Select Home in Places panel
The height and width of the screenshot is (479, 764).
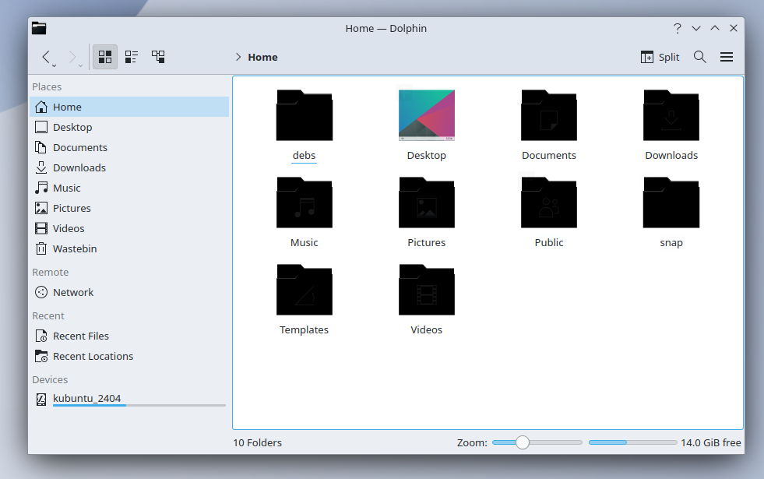pyautogui.click(x=129, y=107)
